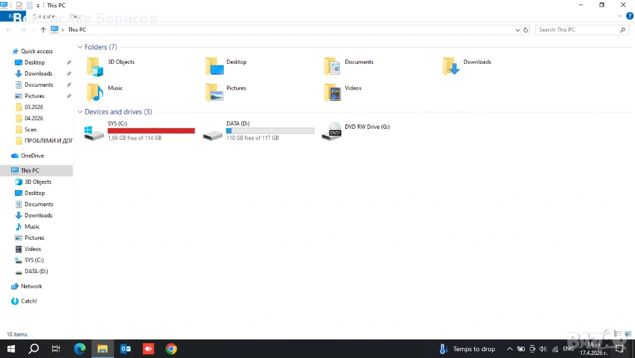This screenshot has width=635, height=358.
Task: Open Google Chrome from the taskbar
Action: (171, 349)
